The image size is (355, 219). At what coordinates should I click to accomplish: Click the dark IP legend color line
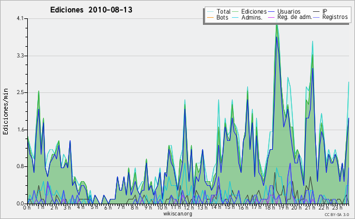click(317, 12)
